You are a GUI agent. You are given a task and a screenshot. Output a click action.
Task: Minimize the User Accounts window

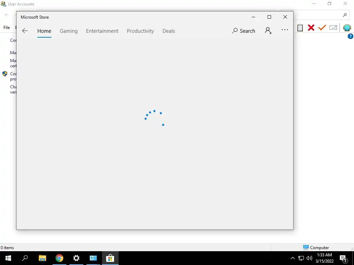tap(314, 3)
